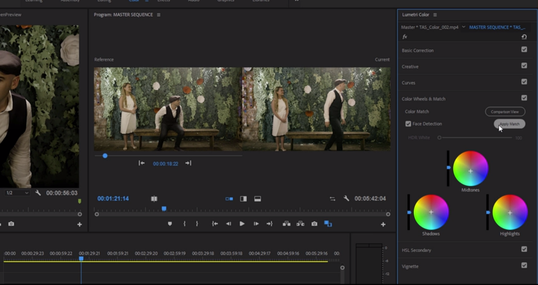The image size is (538, 285).
Task: Go to next edit in Reference view
Action: [x=188, y=163]
